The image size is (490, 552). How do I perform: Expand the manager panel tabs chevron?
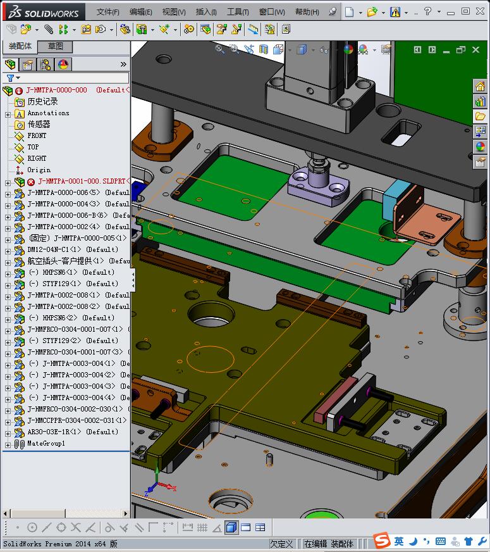tap(123, 65)
